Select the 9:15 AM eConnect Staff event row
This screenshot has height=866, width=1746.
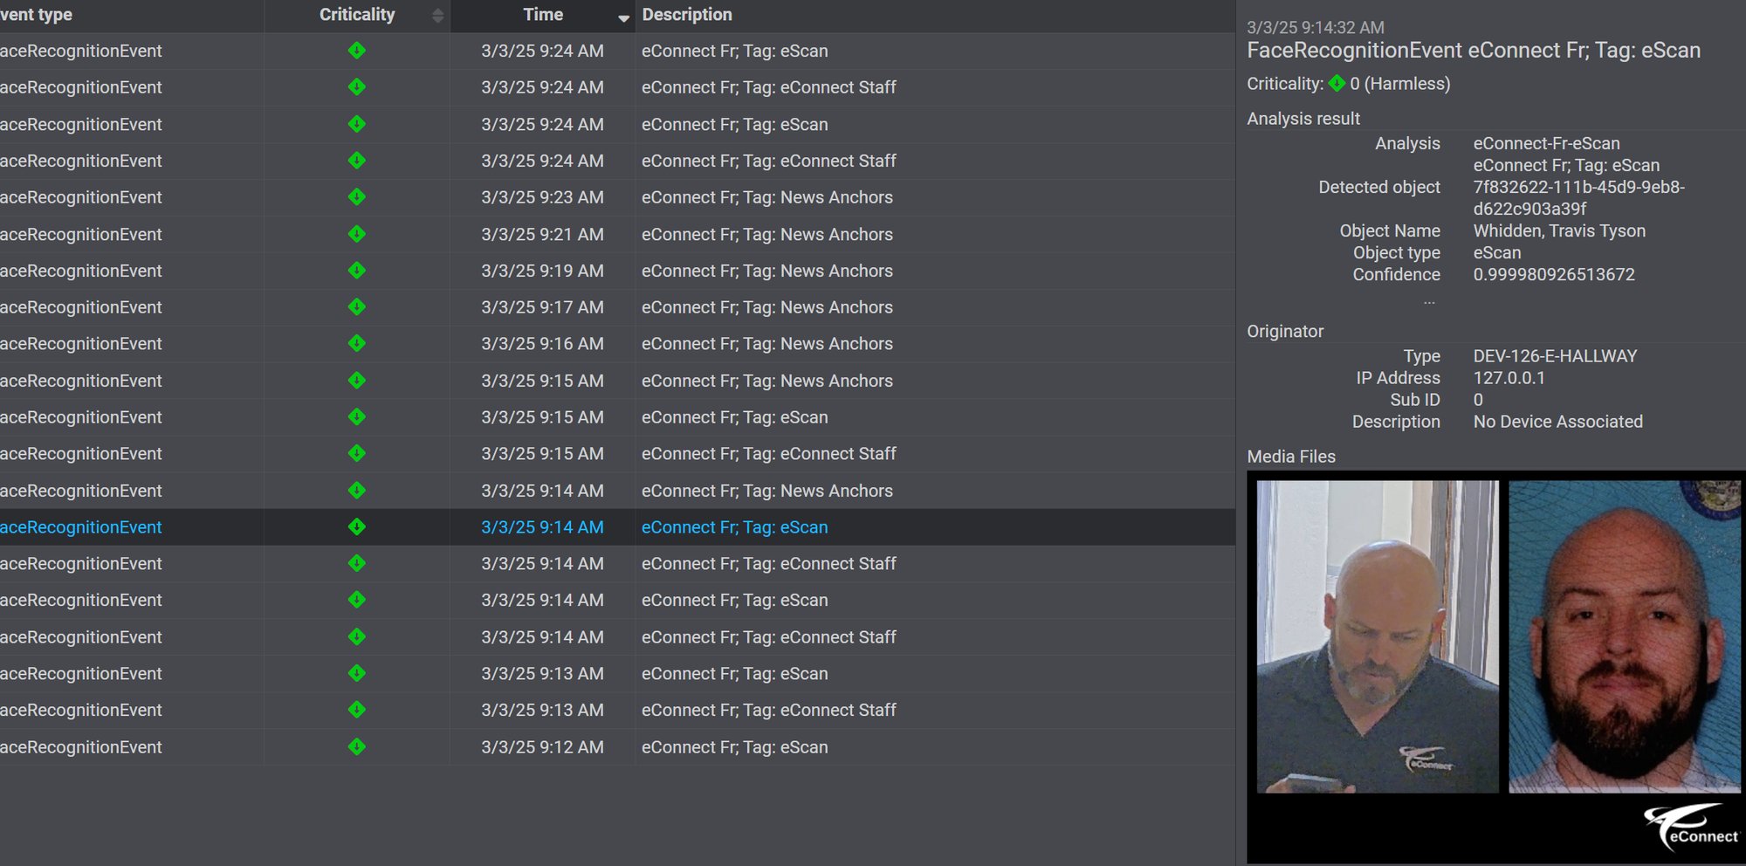768,454
